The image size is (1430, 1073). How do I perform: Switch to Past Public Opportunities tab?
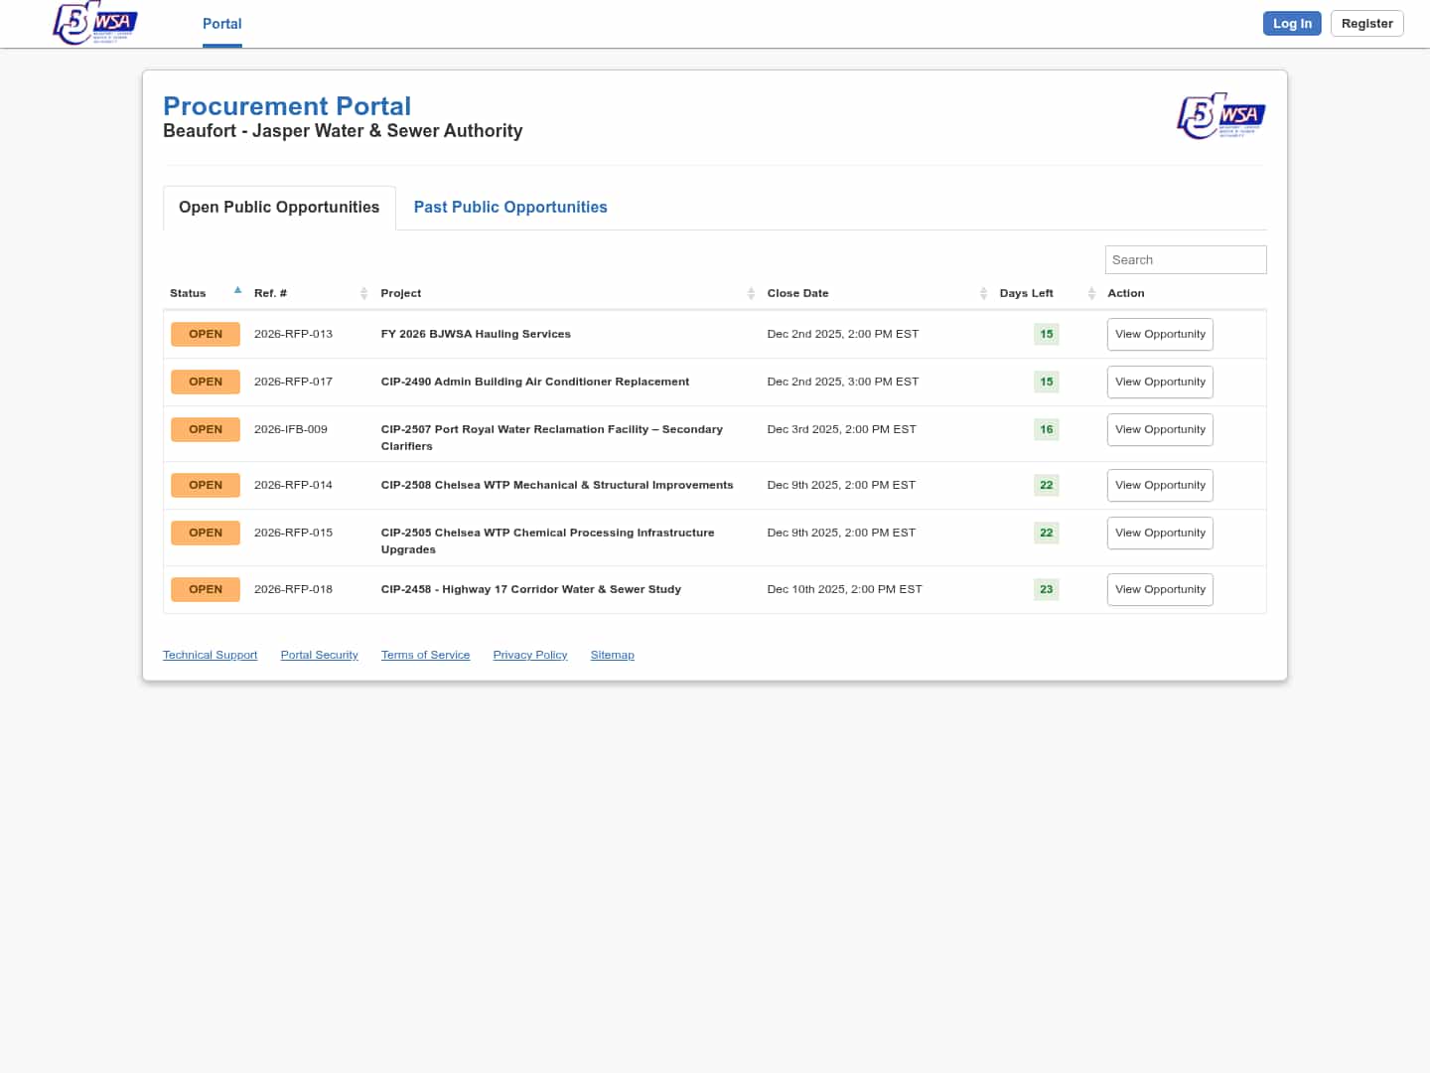tap(510, 207)
